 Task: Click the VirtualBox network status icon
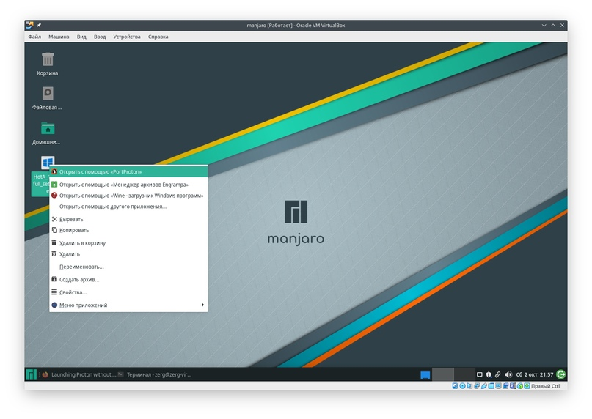(477, 386)
